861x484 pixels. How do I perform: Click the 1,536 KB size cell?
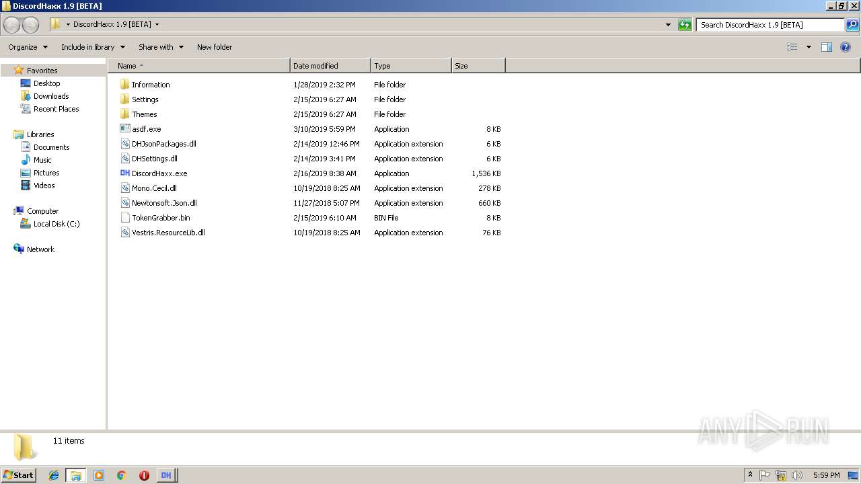[486, 173]
